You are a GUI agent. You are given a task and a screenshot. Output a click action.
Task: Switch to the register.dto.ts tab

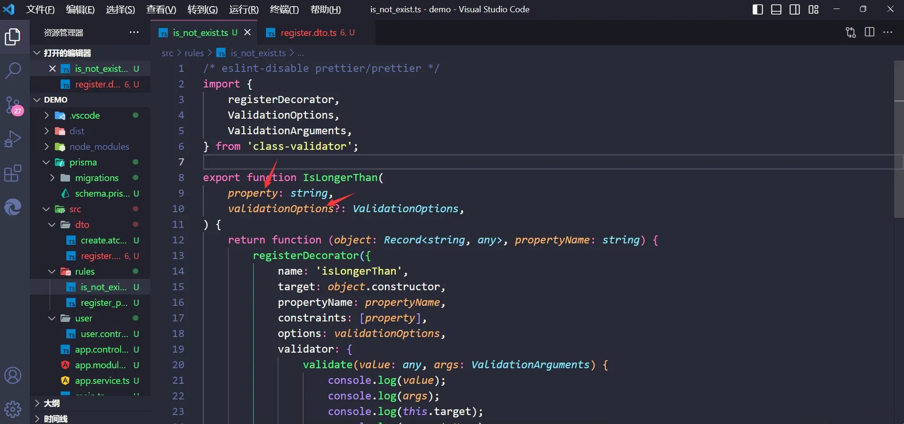coord(308,33)
